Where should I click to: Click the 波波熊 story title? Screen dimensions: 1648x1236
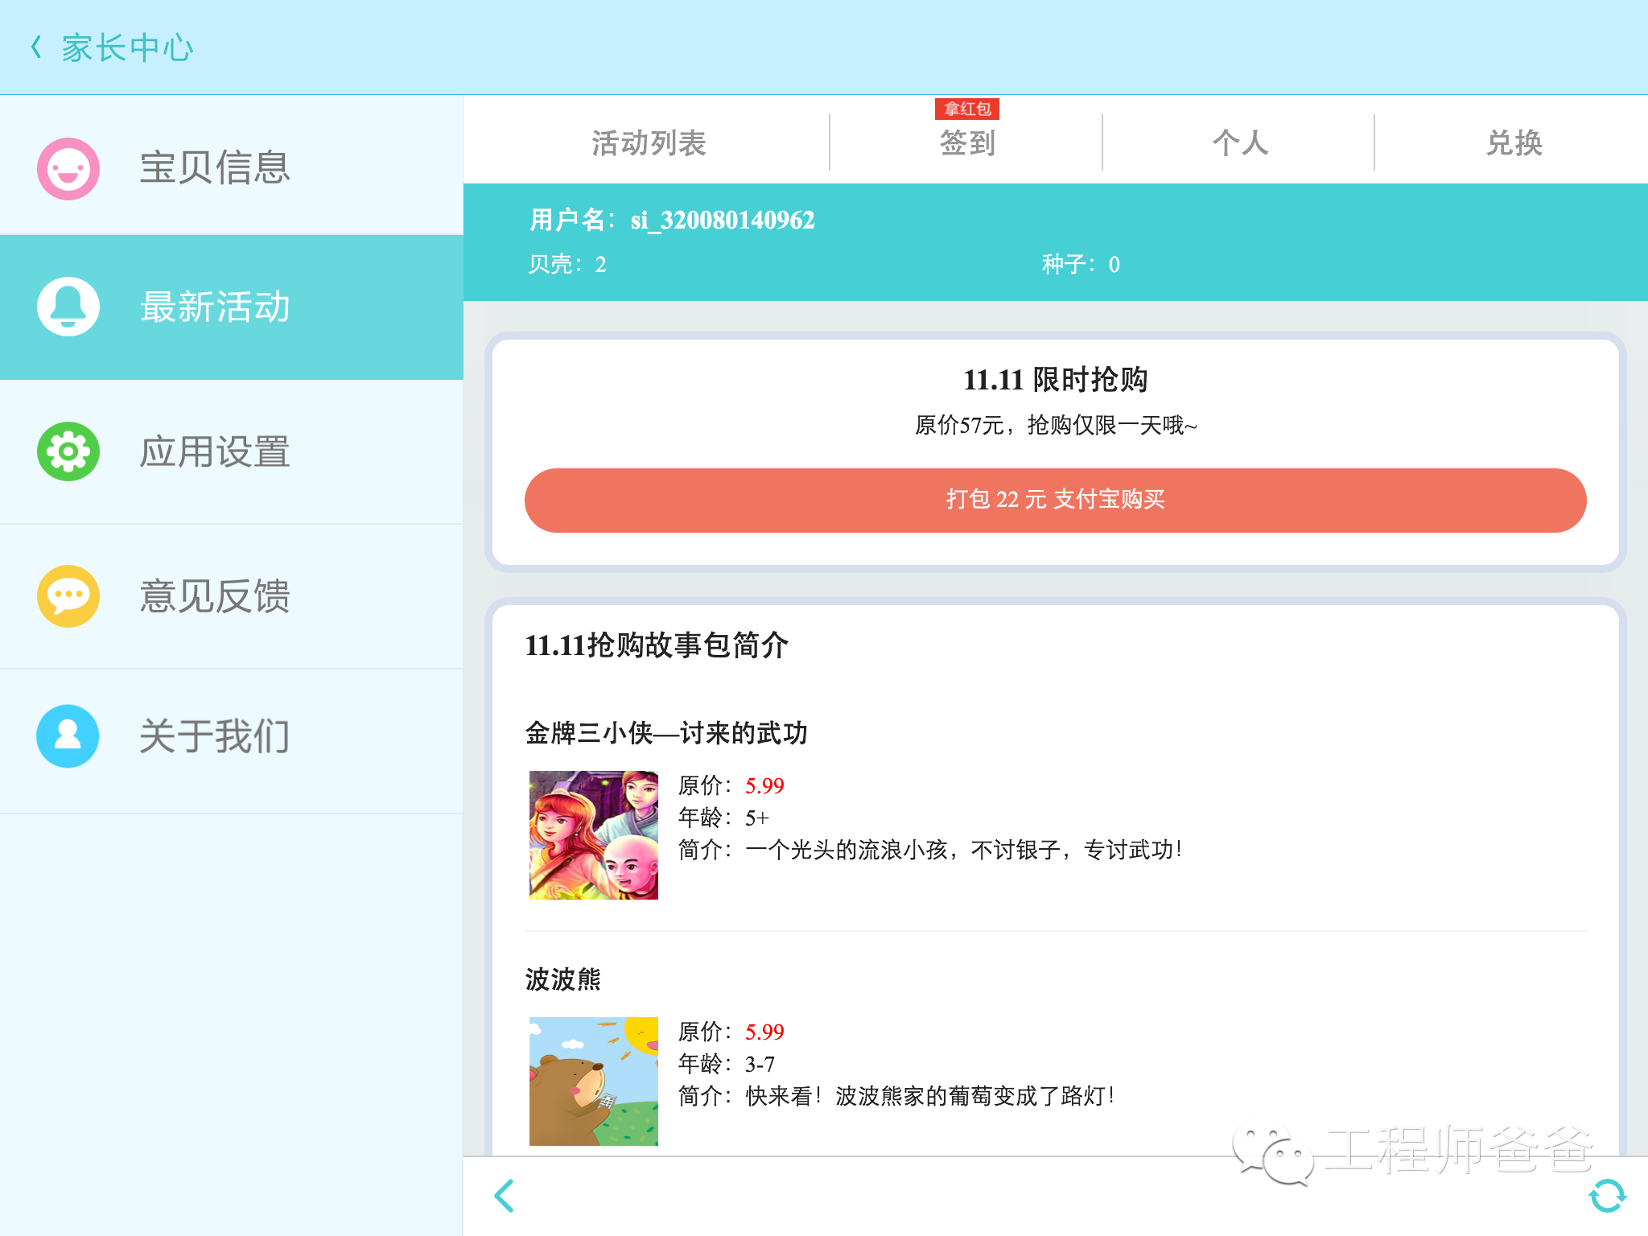[563, 979]
